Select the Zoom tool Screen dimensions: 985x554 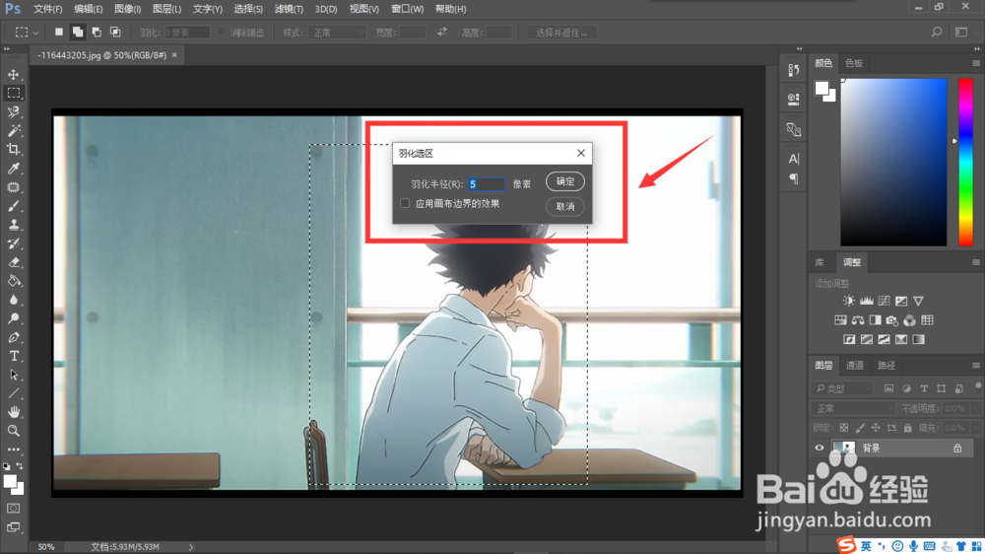(x=13, y=431)
